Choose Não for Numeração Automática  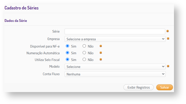[84, 53]
